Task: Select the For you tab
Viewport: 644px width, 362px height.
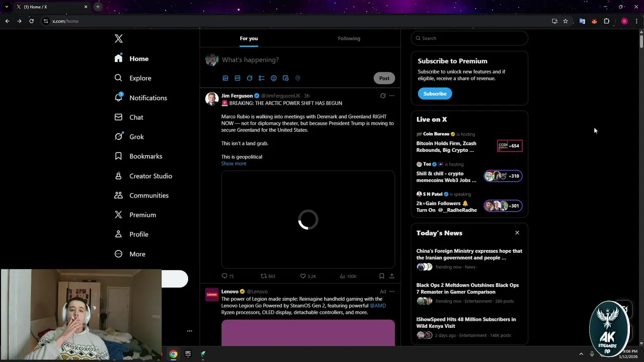Action: click(x=249, y=38)
